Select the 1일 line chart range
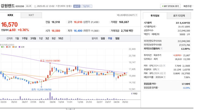Viewport: 200px width, 110px height. click(x=17, y=38)
